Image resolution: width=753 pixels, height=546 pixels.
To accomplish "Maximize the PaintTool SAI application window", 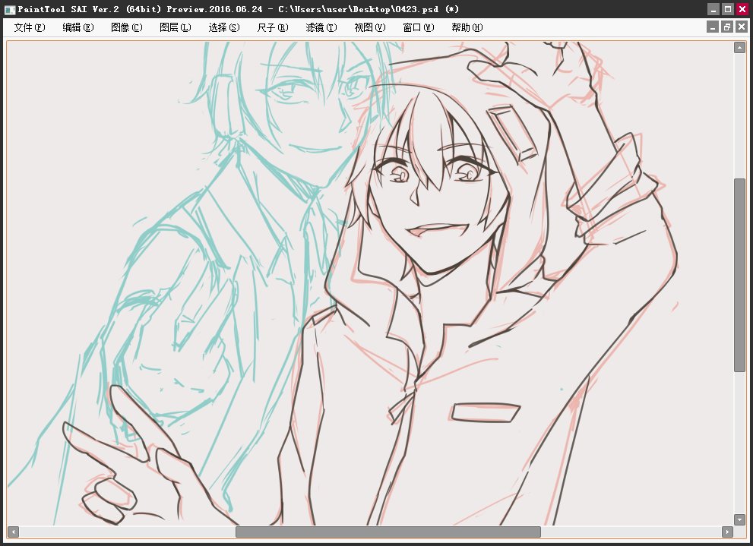I will [x=728, y=9].
